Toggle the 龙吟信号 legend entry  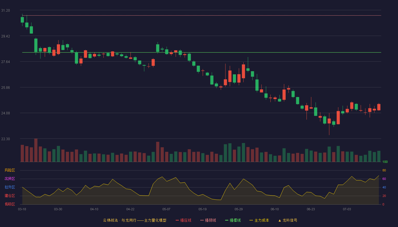(x=287, y=220)
